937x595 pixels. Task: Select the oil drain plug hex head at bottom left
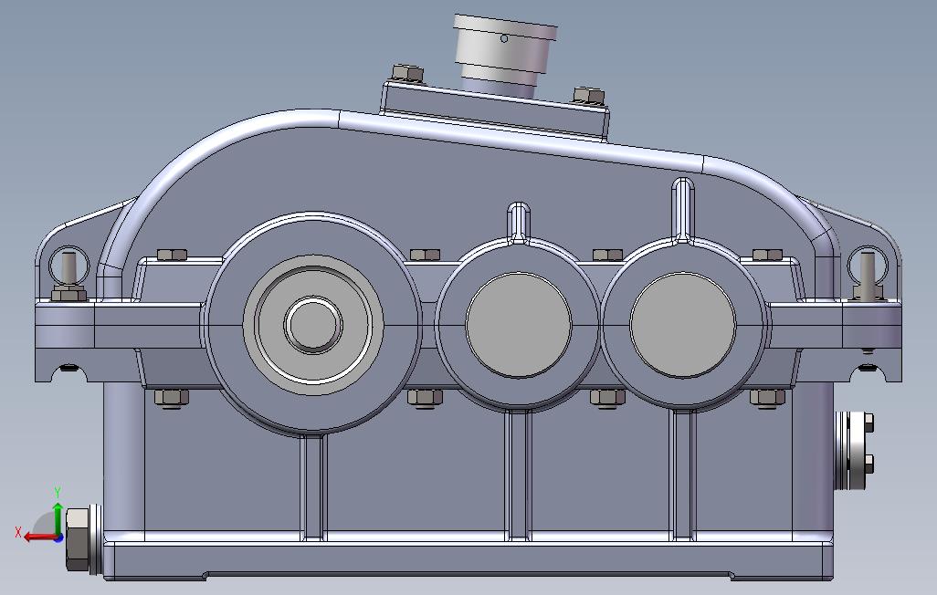pyautogui.click(x=77, y=539)
